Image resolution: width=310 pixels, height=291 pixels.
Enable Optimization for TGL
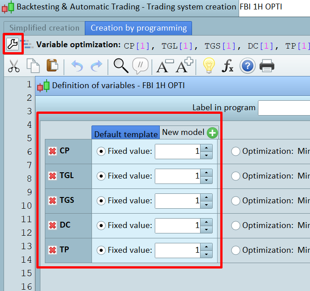coord(236,176)
